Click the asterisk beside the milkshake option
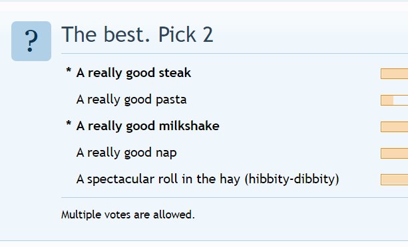 (x=69, y=123)
